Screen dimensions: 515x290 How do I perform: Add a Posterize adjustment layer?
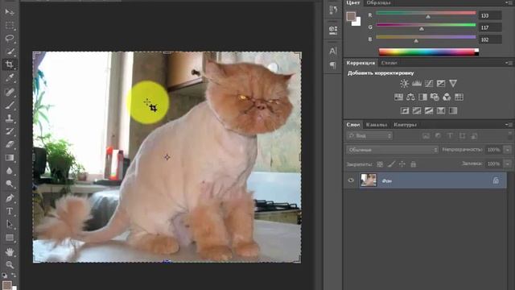point(417,111)
